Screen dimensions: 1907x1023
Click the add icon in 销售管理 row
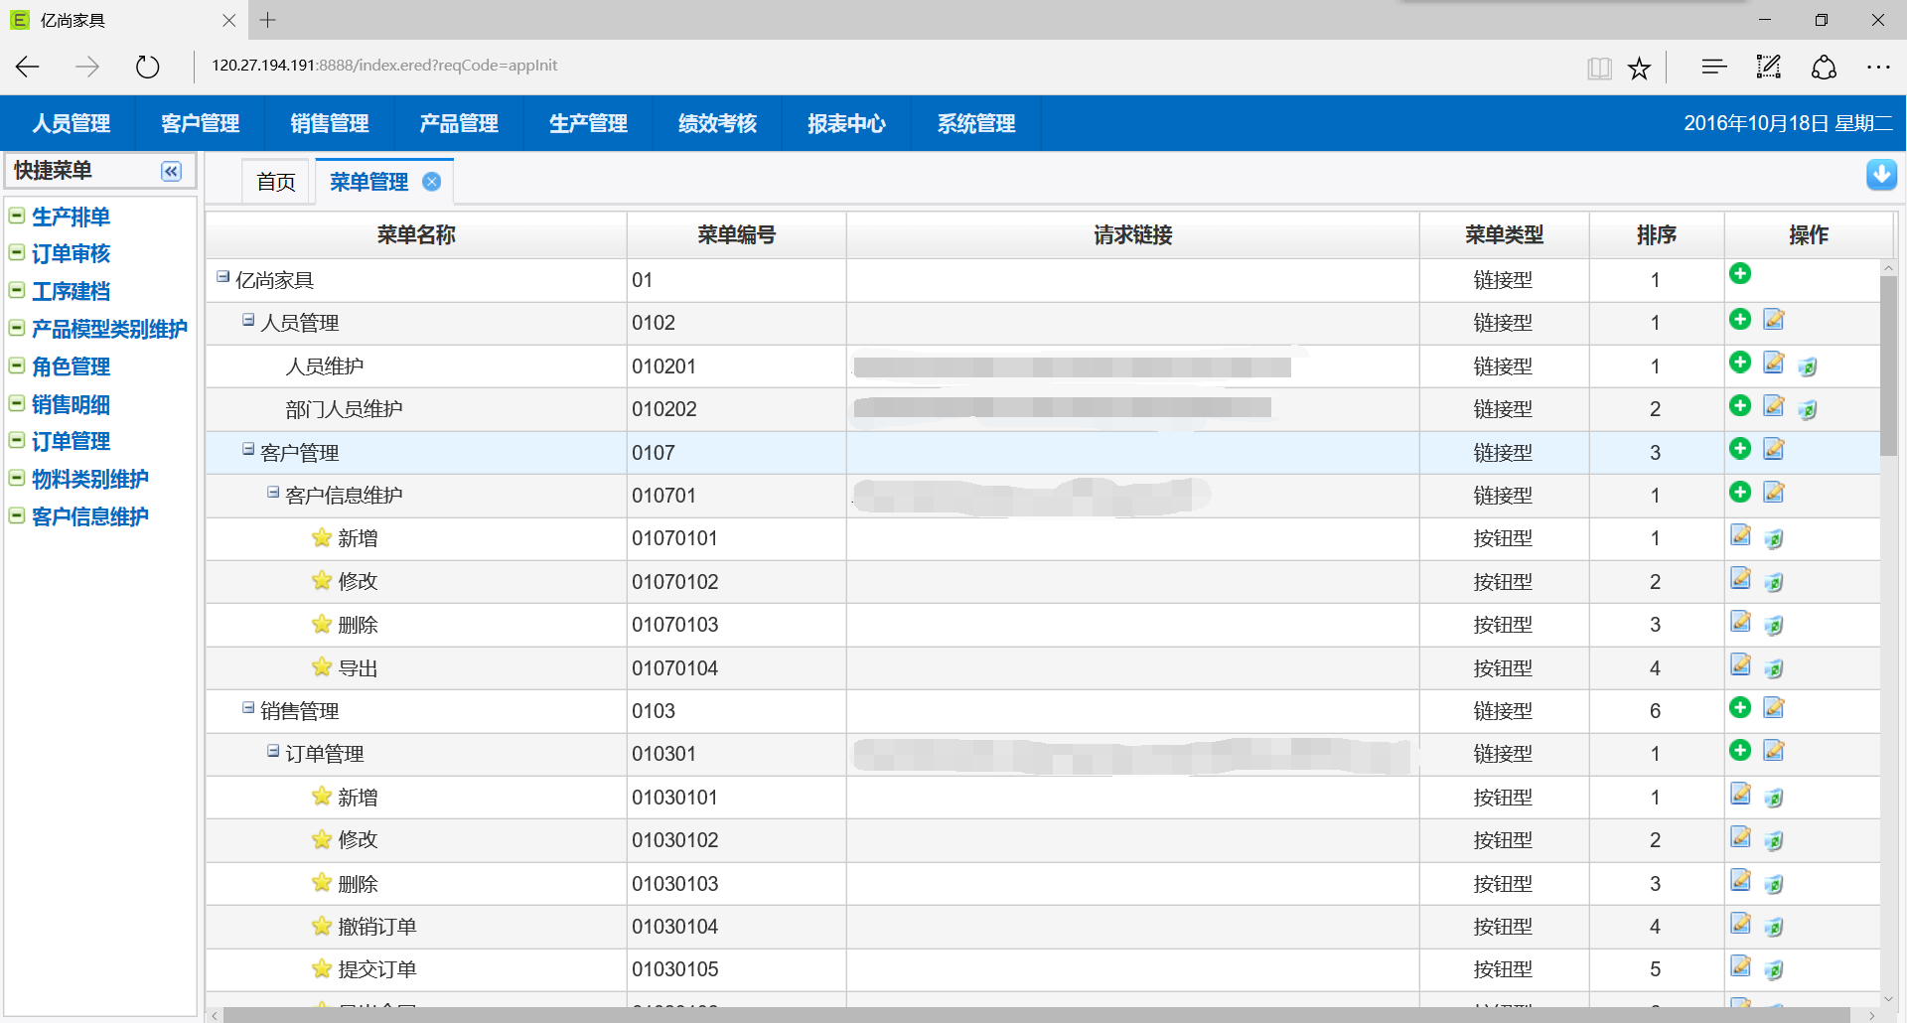click(x=1739, y=707)
